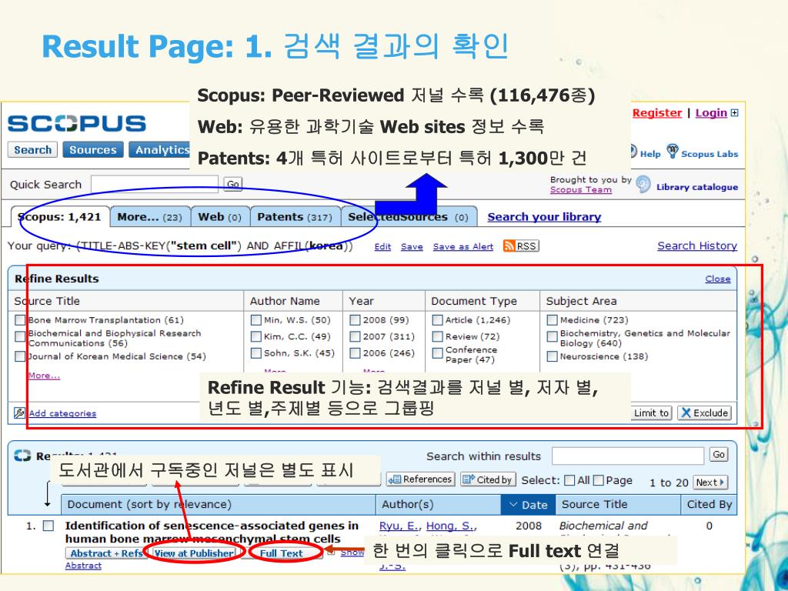This screenshot has width=788, height=591.
Task: Check year 2008 (99)
Action: [355, 320]
